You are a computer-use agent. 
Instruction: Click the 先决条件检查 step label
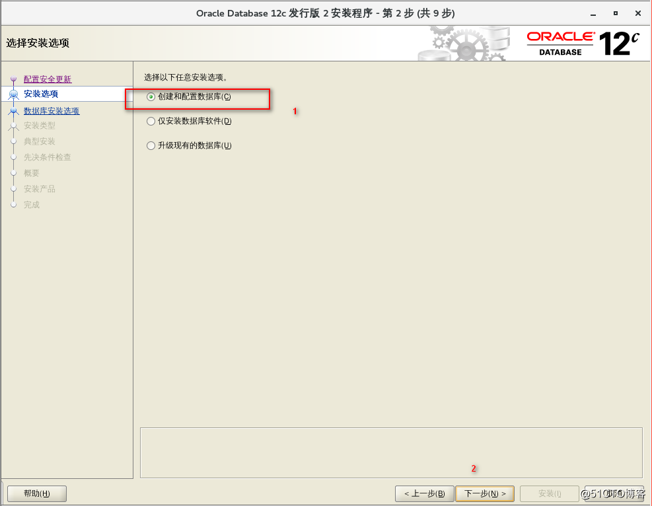[x=48, y=157]
